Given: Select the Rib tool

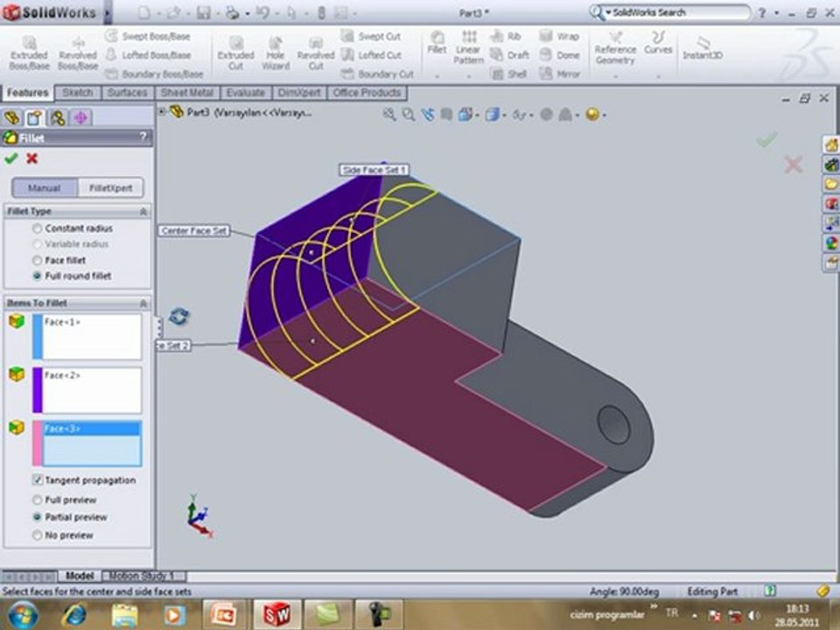Looking at the screenshot, I should pyautogui.click(x=506, y=37).
